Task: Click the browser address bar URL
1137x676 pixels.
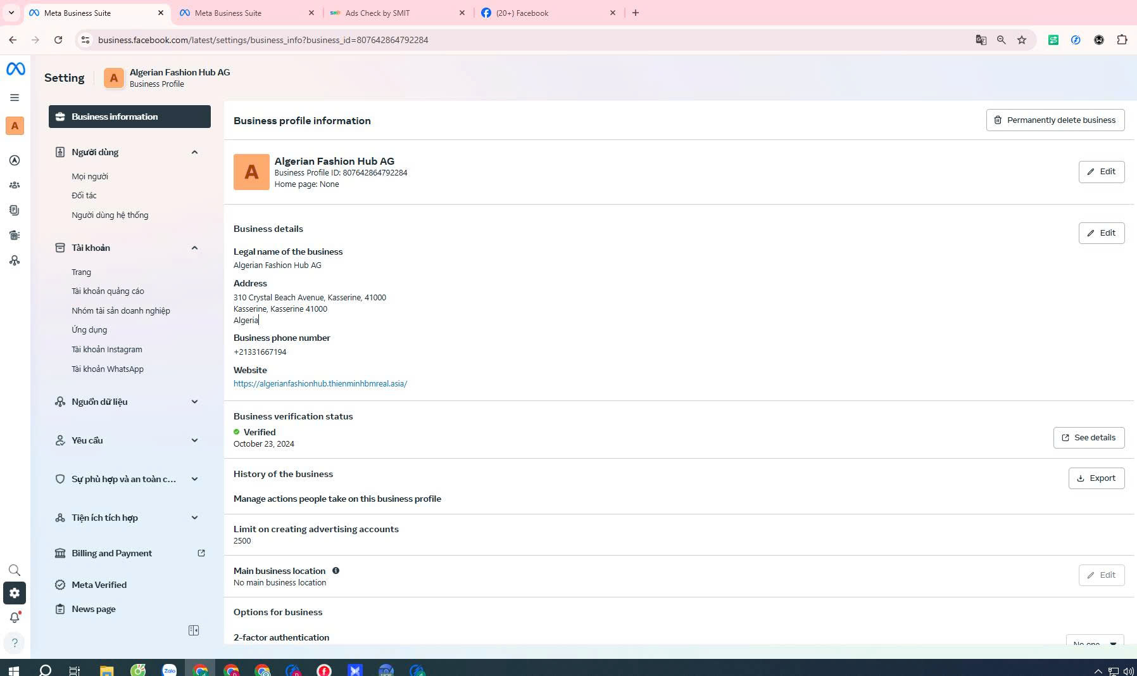Action: (263, 40)
